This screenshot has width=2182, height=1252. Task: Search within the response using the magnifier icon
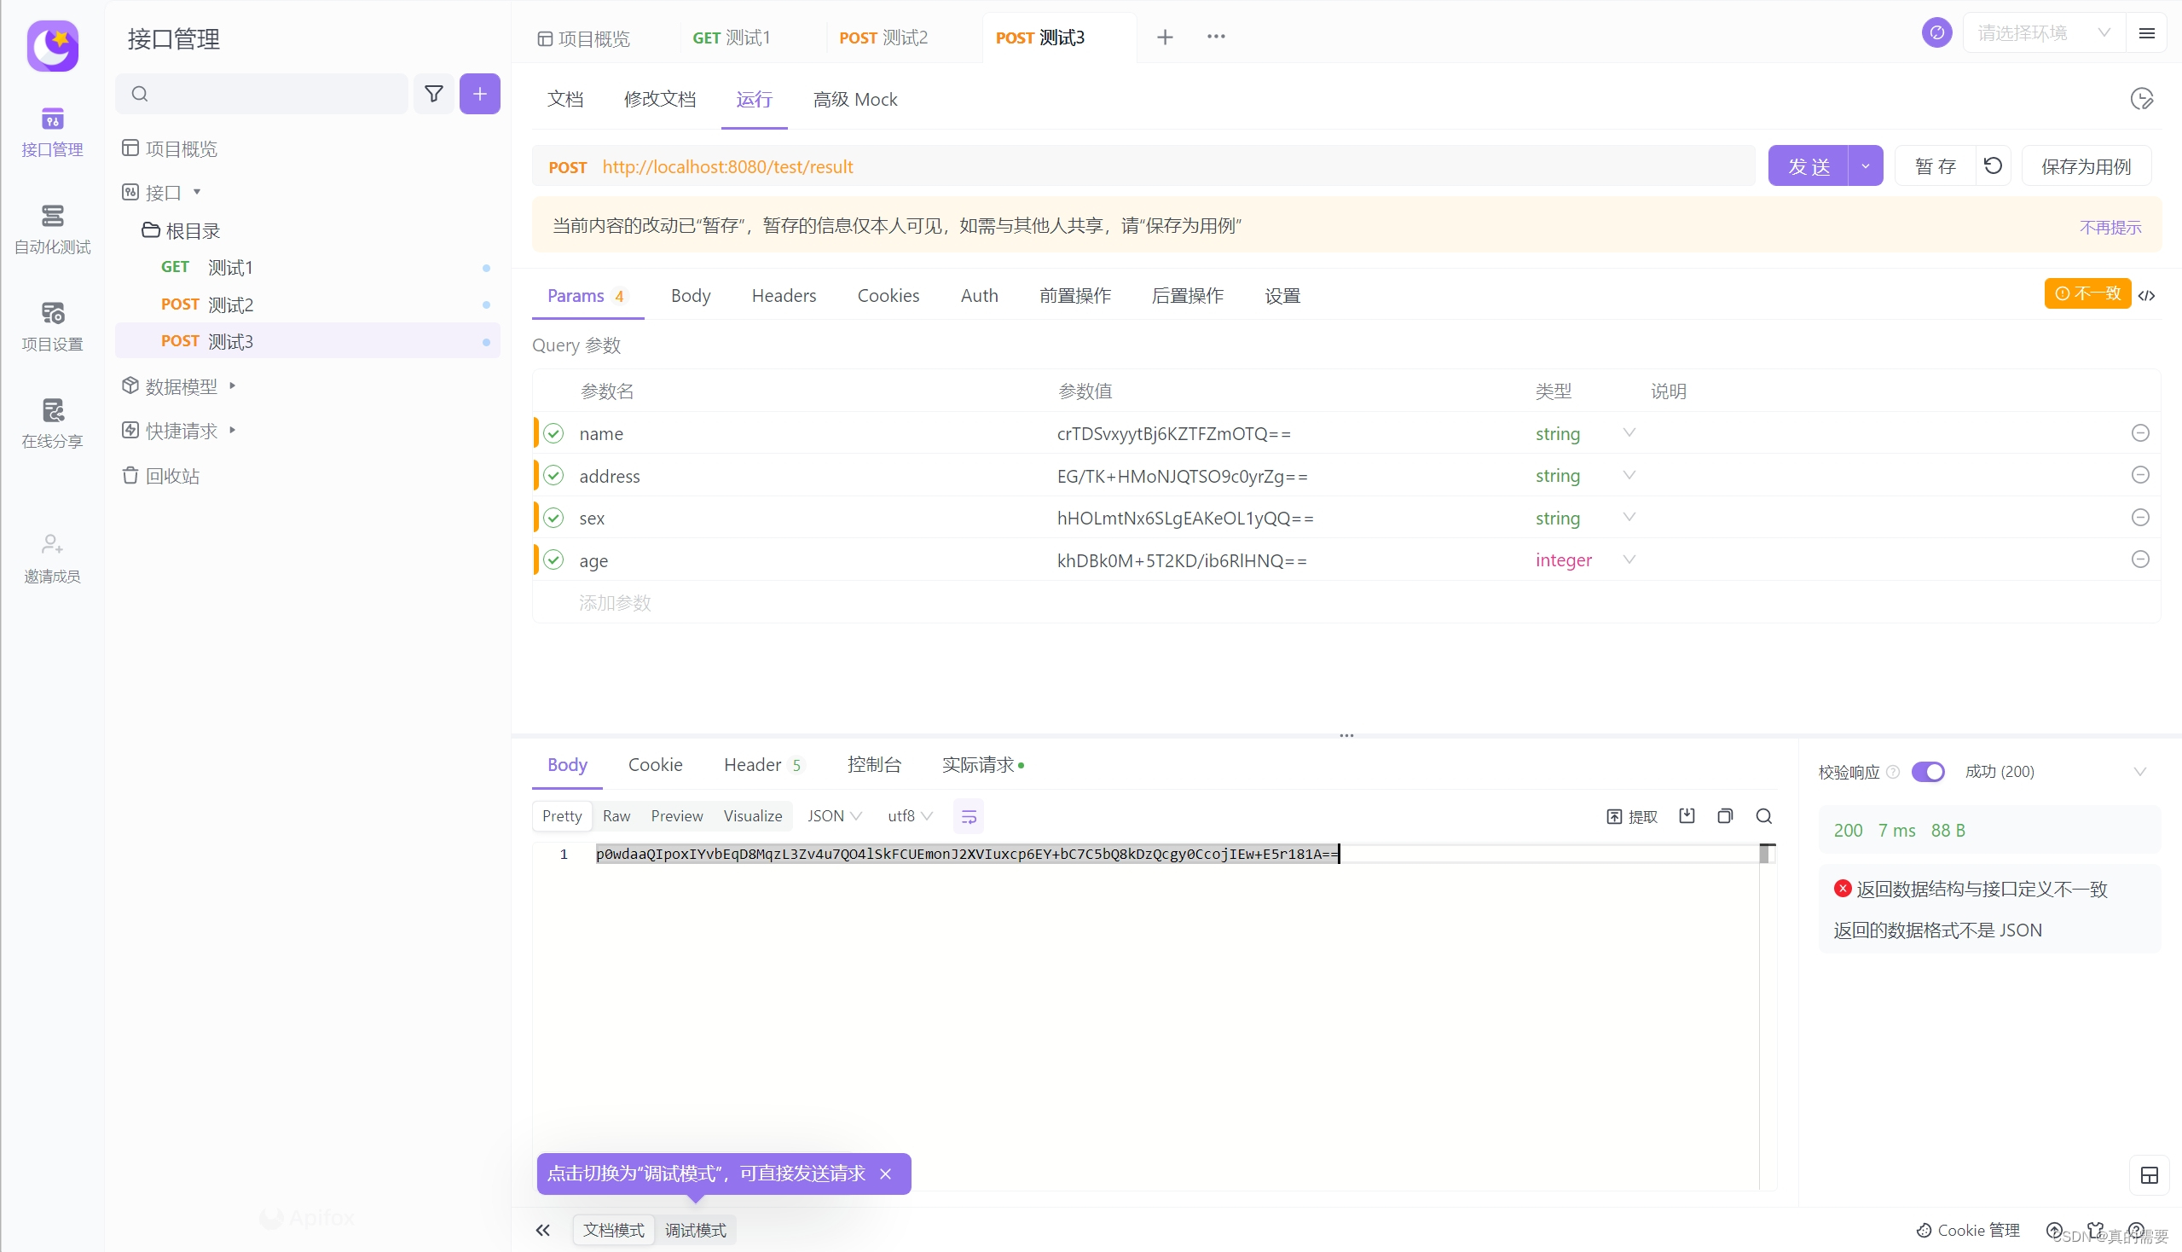click(x=1763, y=815)
